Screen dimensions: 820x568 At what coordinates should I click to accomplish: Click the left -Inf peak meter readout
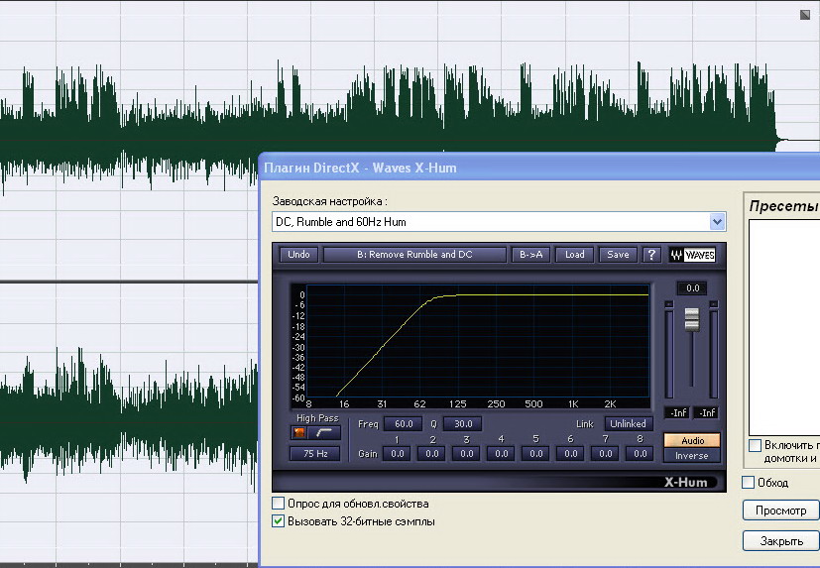point(678,412)
